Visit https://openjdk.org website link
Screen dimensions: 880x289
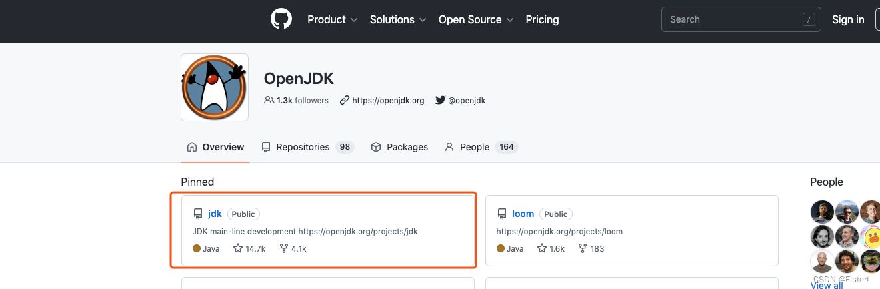(x=388, y=101)
